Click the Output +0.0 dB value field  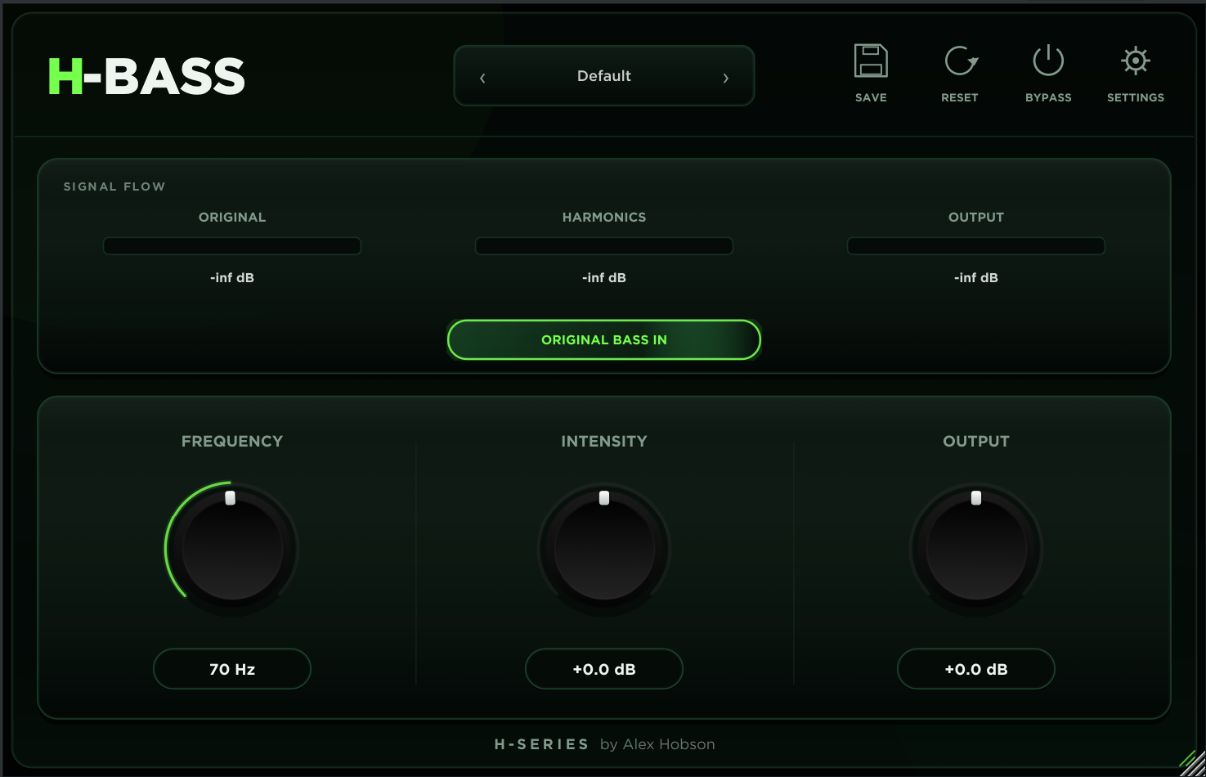pos(976,669)
